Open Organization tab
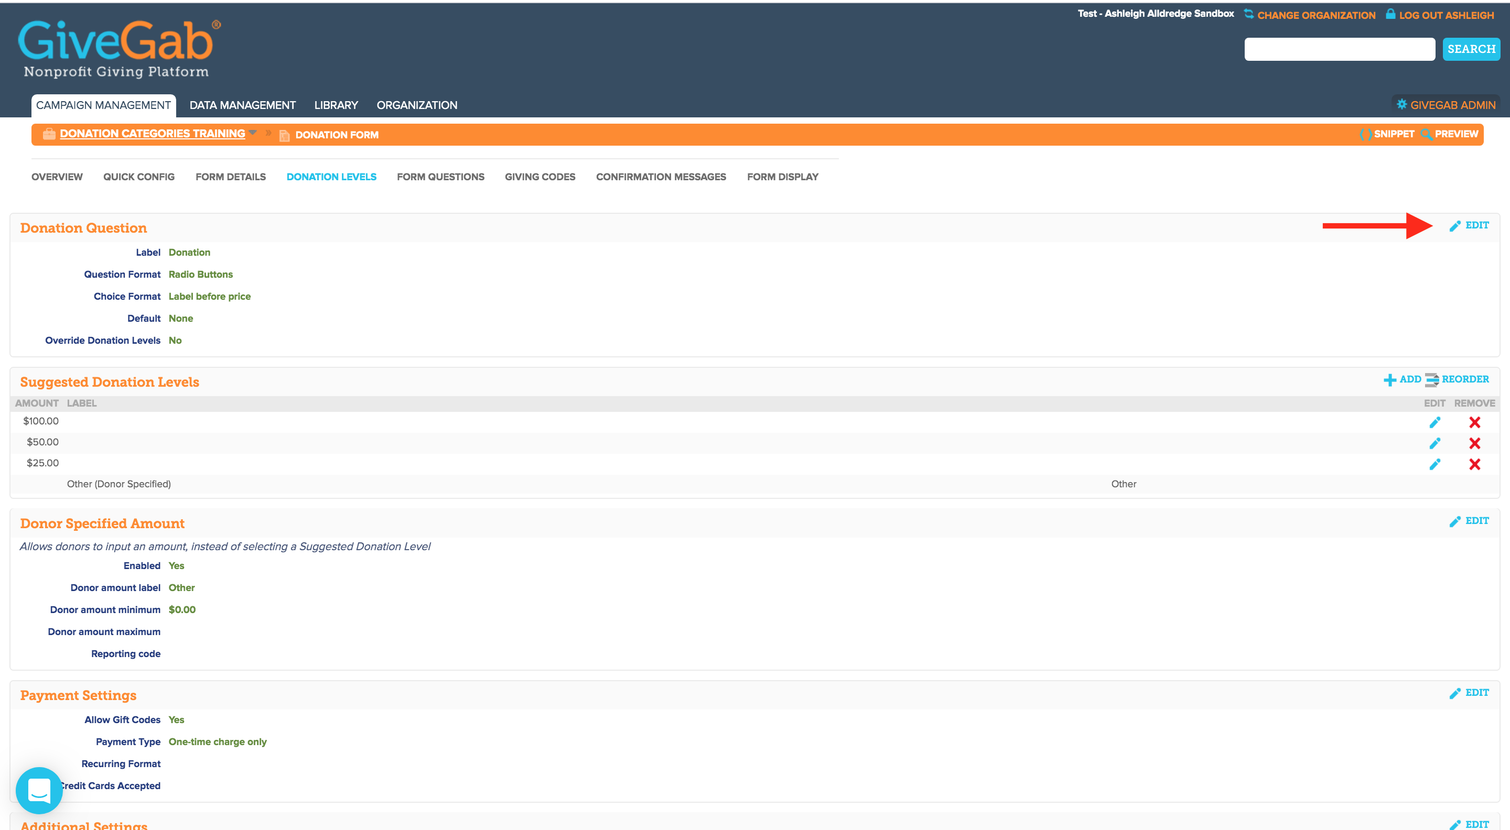Viewport: 1510px width, 830px height. coord(417,105)
